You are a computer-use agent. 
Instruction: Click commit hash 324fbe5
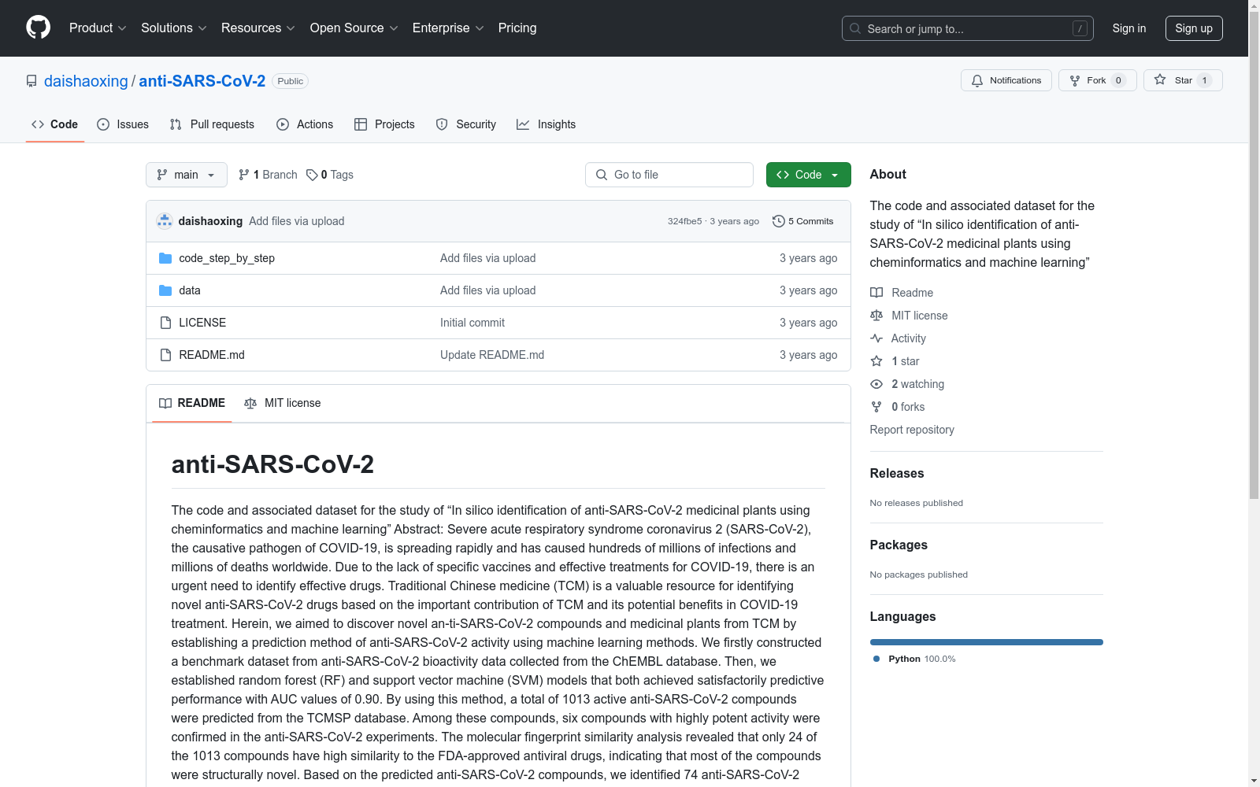click(x=684, y=221)
